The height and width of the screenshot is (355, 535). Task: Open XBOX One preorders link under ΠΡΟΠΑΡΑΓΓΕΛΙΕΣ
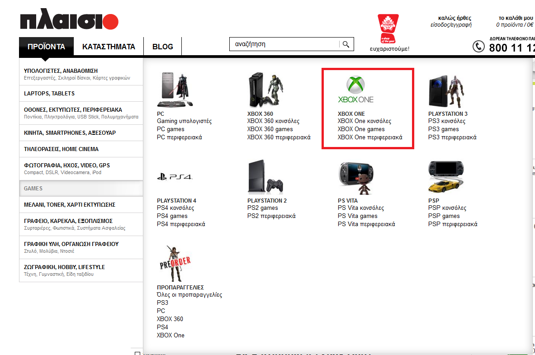coord(170,336)
